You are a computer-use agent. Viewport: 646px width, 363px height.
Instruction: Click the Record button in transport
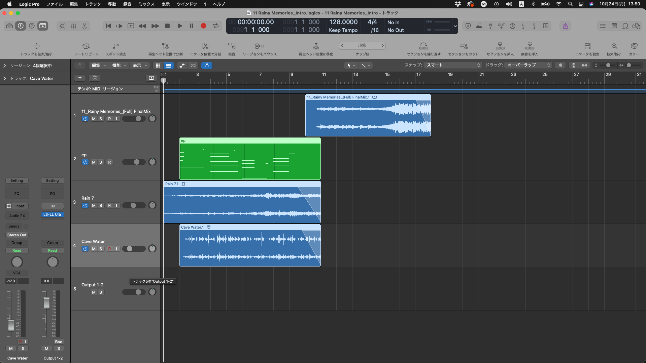point(203,26)
